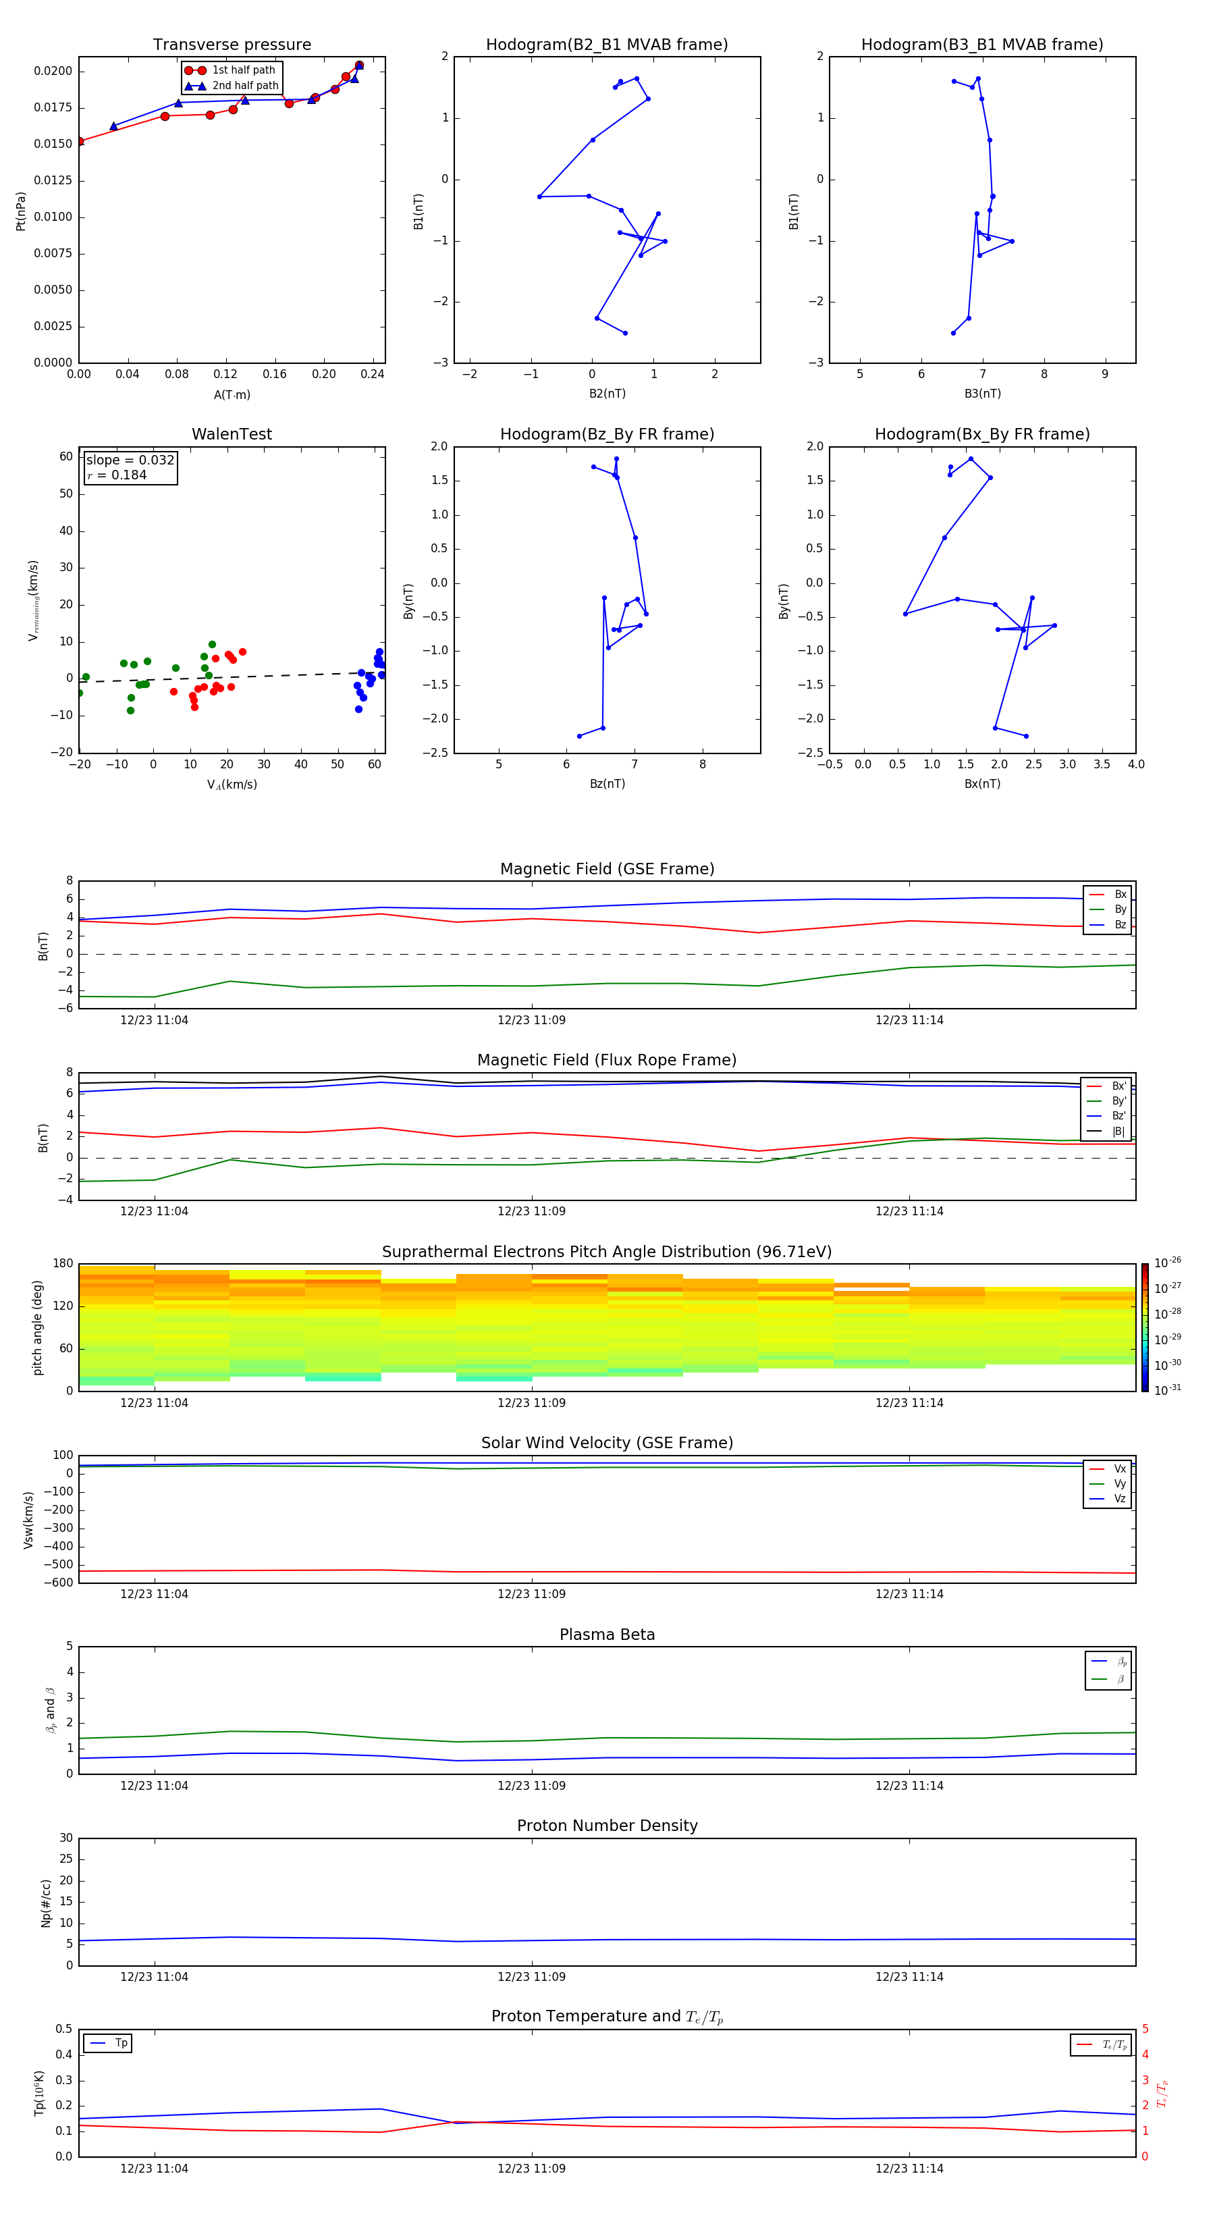Image resolution: width=1215 pixels, height=2228 pixels.
Task: Click the "Pt(nPa)" y-axis label
Action: [21, 211]
